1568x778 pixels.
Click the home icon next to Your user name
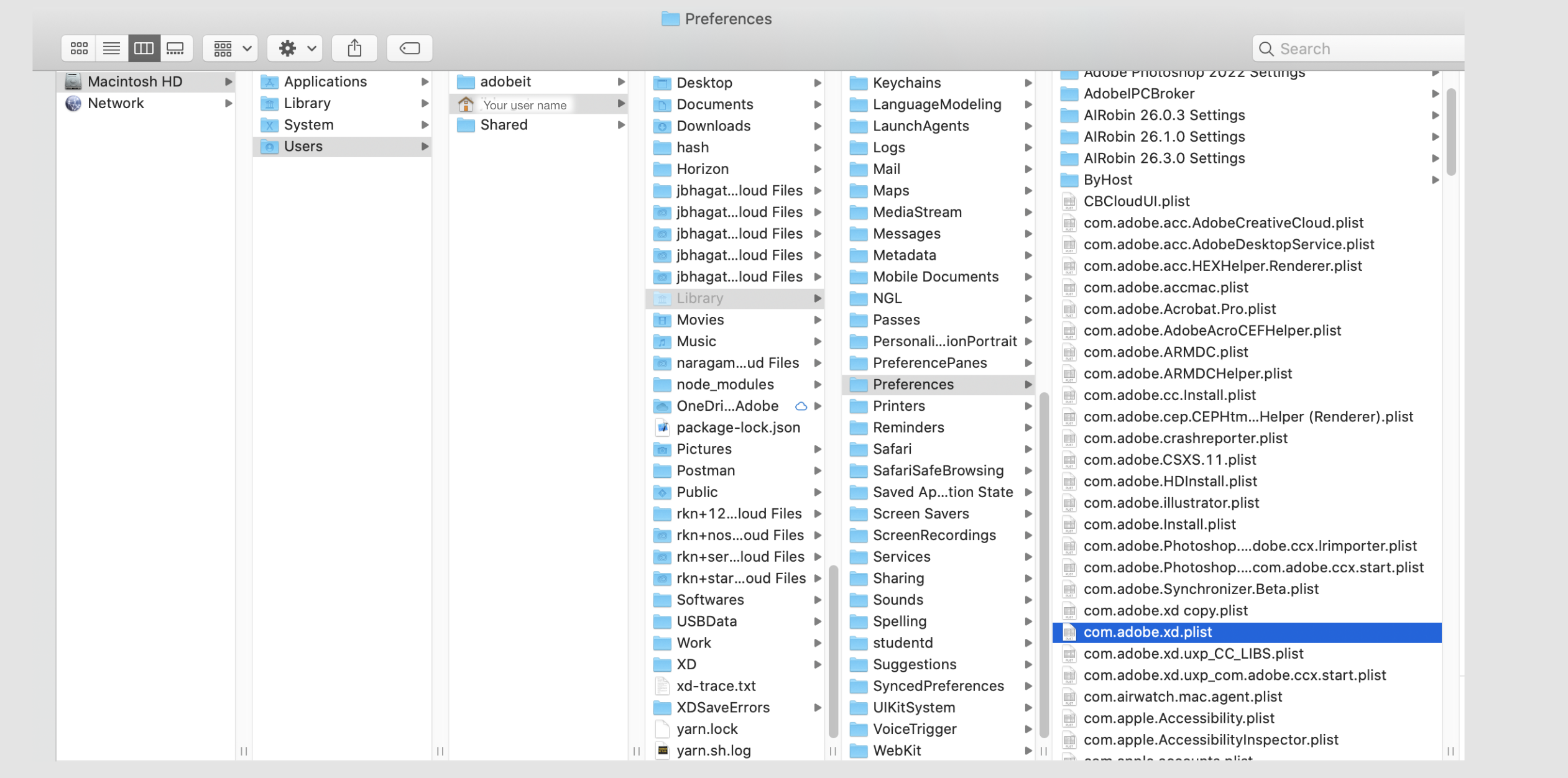click(466, 104)
